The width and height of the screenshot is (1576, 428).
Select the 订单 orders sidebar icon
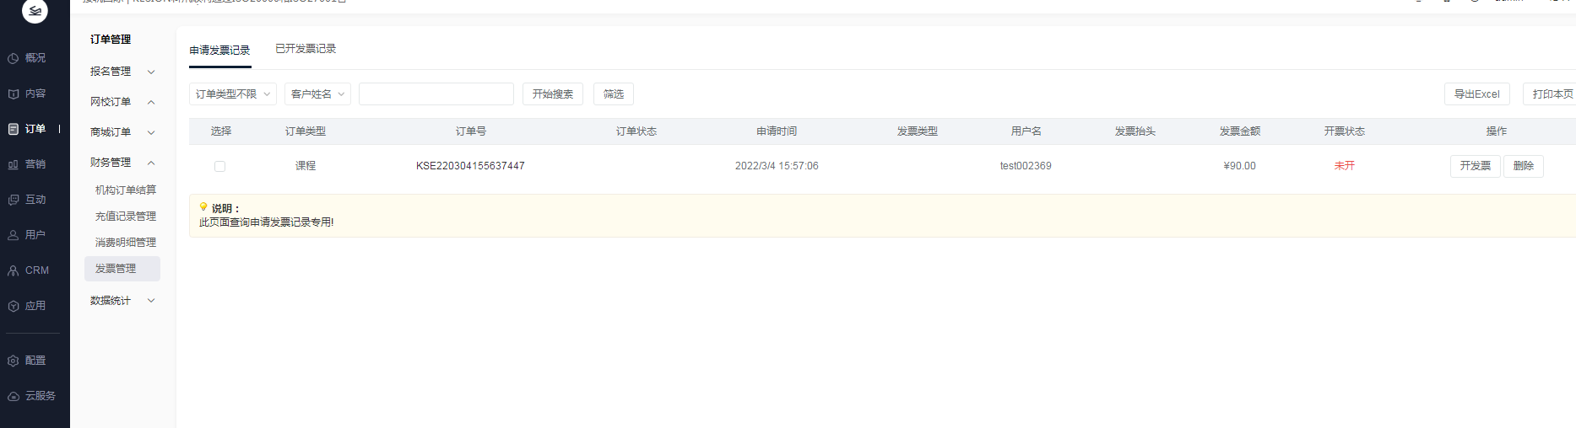coord(14,129)
